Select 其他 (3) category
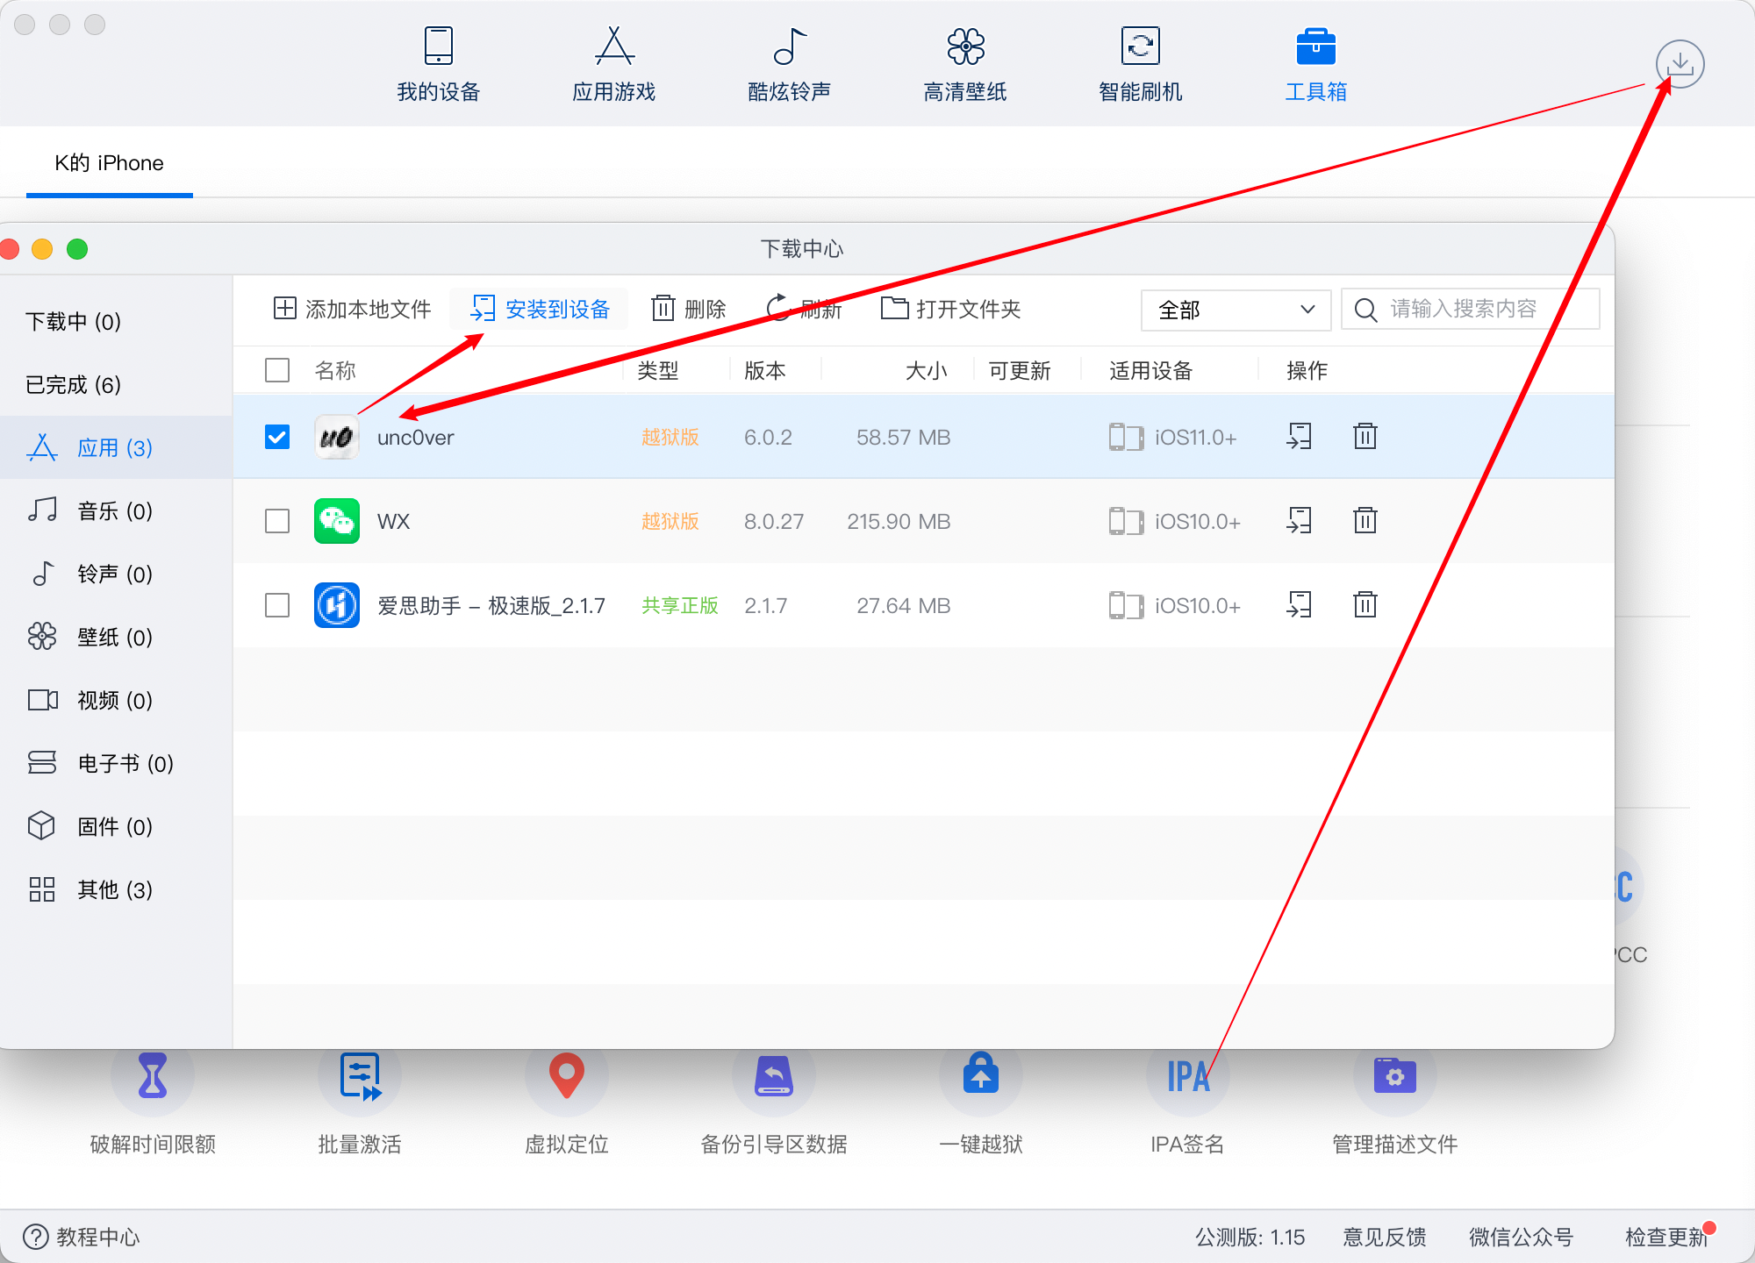 (116, 889)
